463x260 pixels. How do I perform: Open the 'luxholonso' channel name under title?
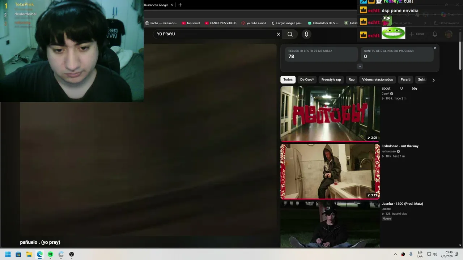coord(389,151)
